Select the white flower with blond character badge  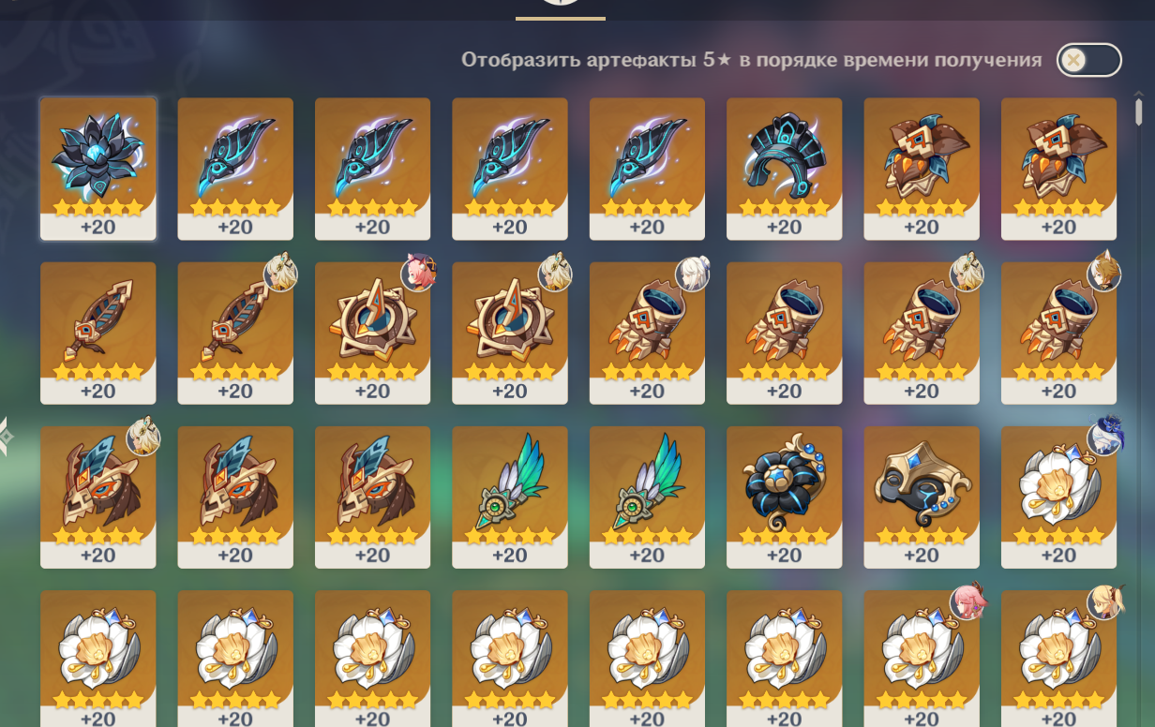(1058, 659)
